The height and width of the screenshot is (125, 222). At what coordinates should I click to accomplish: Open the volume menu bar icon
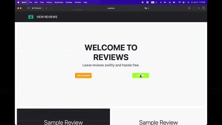(165, 2)
